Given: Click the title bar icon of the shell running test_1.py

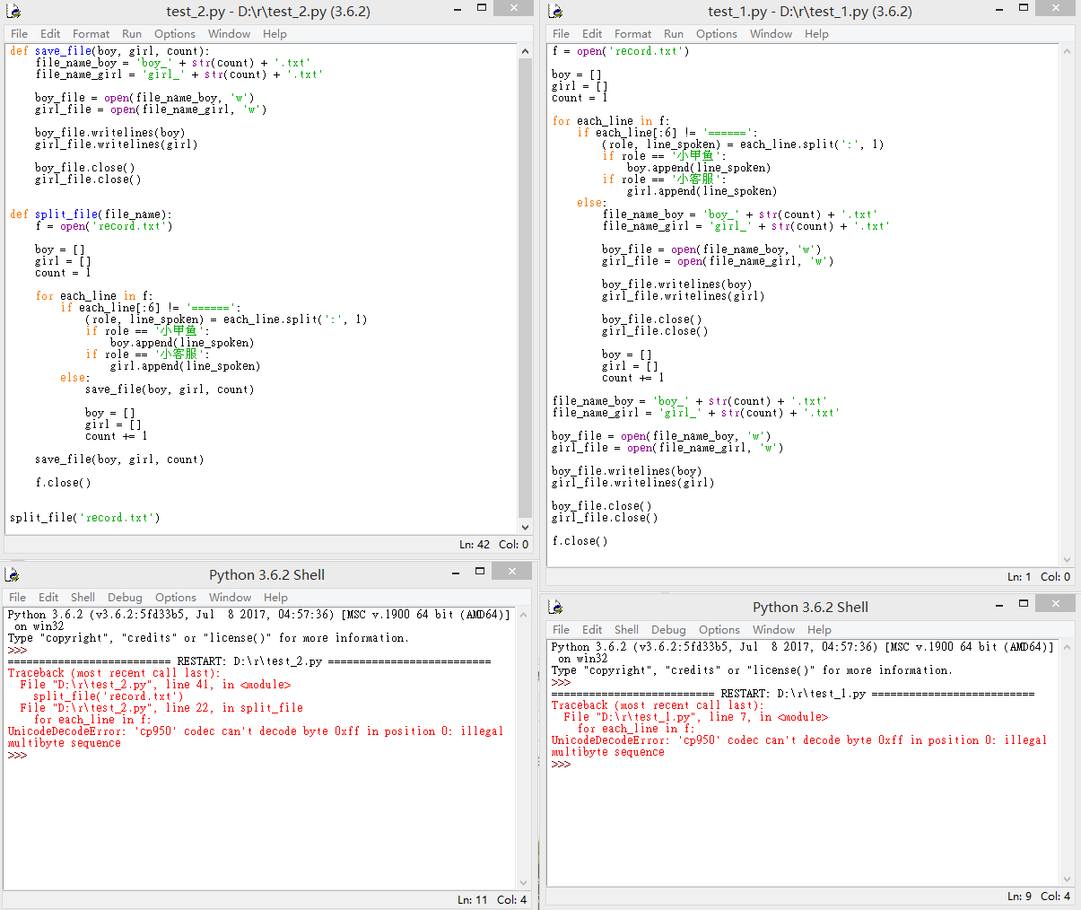Looking at the screenshot, I should pos(555,608).
